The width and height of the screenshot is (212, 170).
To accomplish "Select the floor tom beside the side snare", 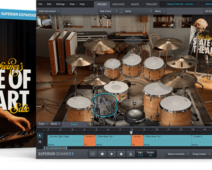I will (x=79, y=108).
